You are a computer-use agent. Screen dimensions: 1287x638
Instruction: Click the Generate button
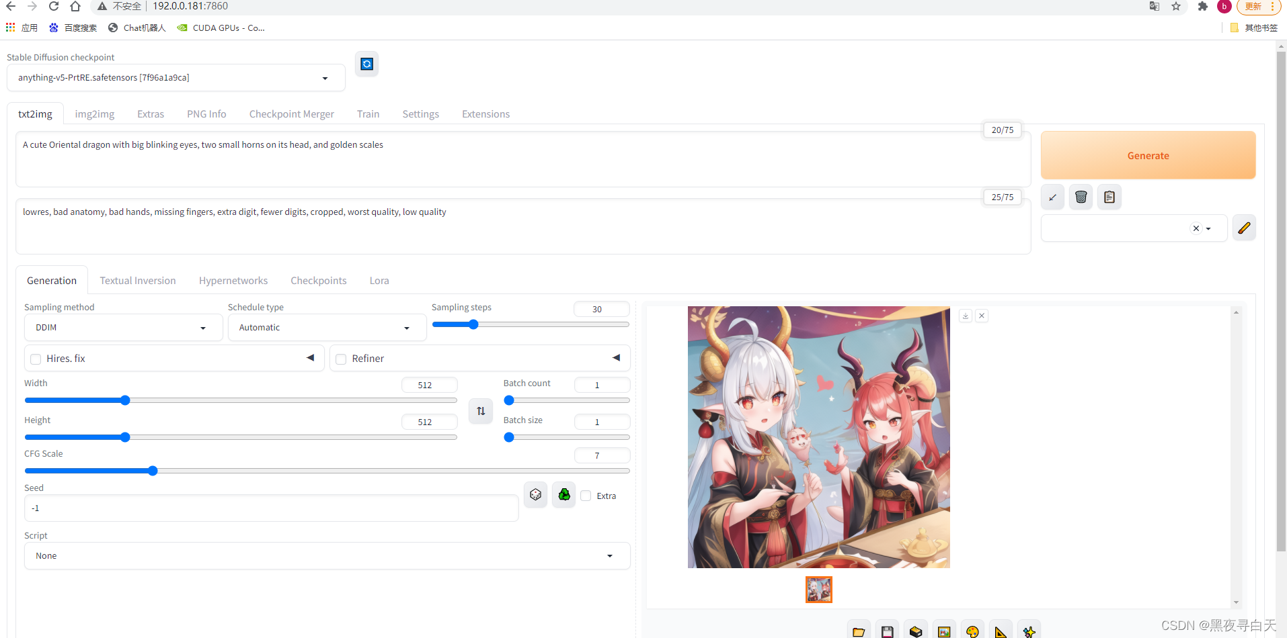[1148, 155]
